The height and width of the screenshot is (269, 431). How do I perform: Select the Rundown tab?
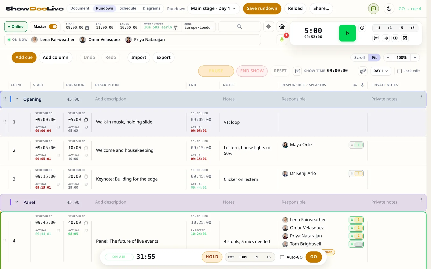(105, 8)
